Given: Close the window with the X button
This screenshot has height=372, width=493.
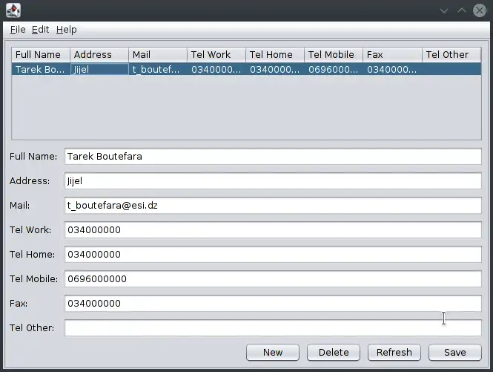Looking at the screenshot, I should 480,10.
